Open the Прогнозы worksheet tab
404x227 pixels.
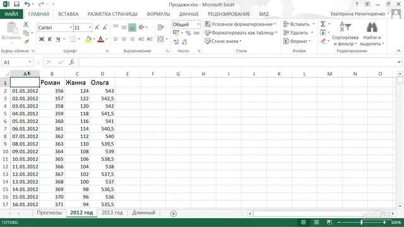[49, 213]
